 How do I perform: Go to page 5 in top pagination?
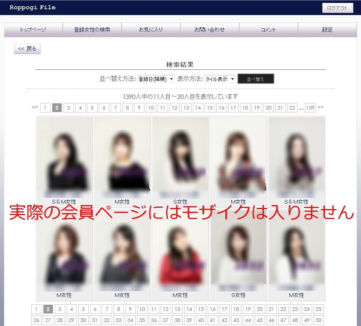point(92,108)
